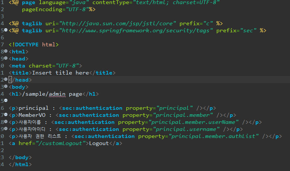Collapse the fold marker on the 사용자아이디 line

(6, 129)
